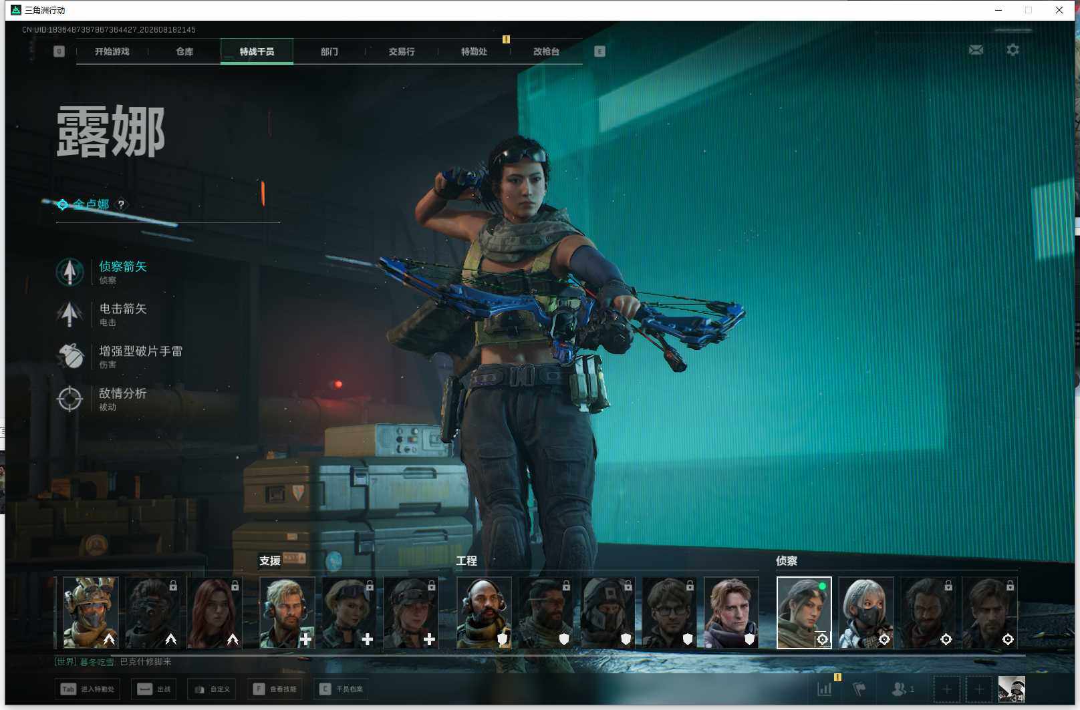The width and height of the screenshot is (1080, 710).
Task: Click the flag icon in bottom bar
Action: (x=859, y=689)
